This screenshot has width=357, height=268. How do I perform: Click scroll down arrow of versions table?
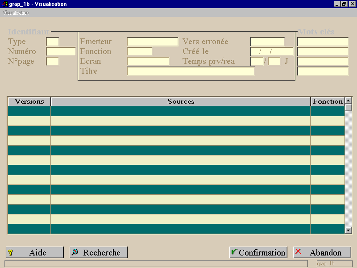tap(349, 230)
